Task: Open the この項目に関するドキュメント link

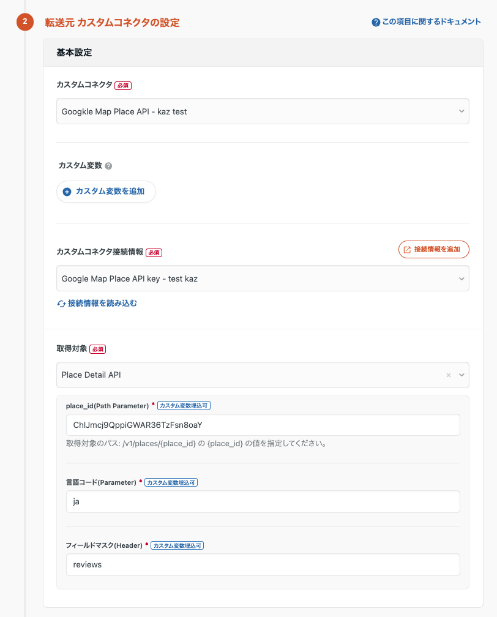Action: pyautogui.click(x=426, y=22)
